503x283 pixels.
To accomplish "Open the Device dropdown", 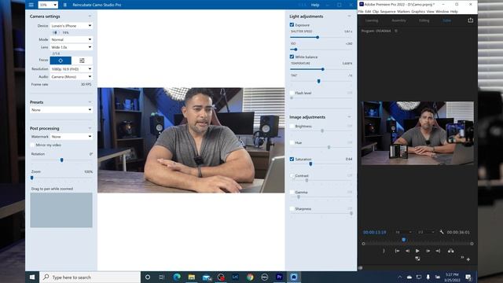I will 72,25.
